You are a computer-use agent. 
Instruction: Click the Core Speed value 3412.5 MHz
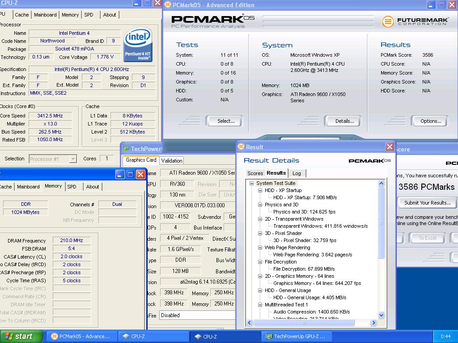[x=50, y=116]
